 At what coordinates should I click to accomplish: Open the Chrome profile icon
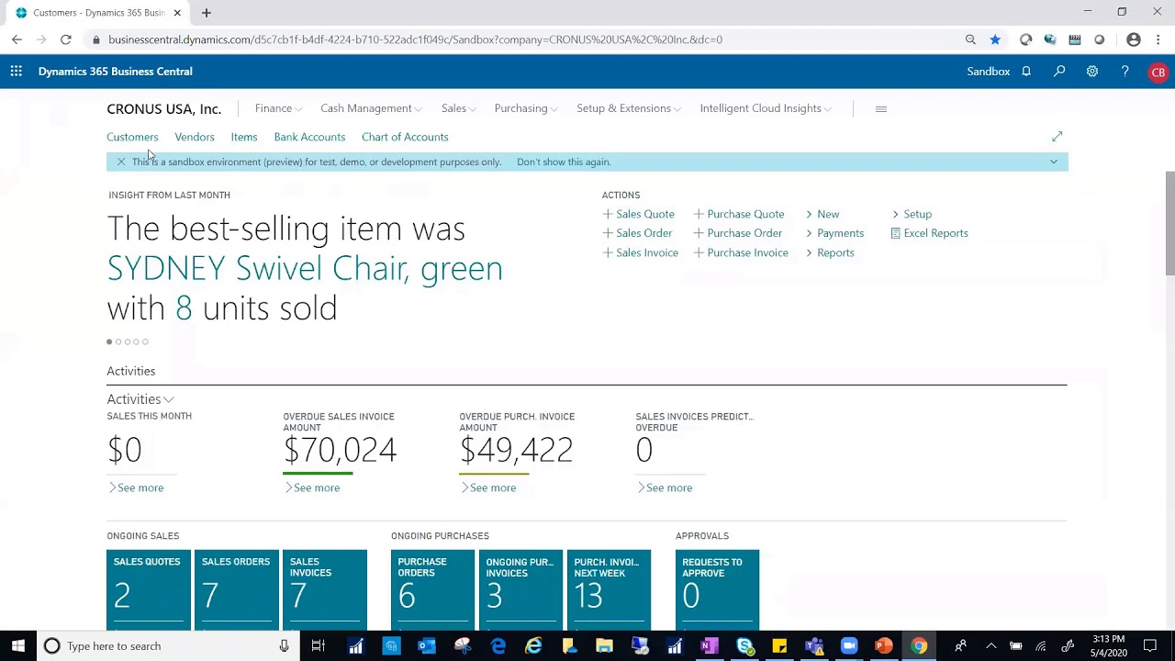[1134, 39]
